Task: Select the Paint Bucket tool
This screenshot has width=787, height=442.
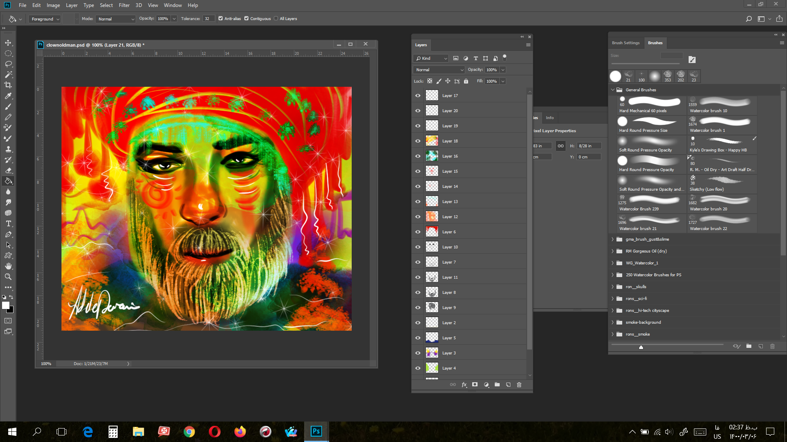Action: [8, 181]
